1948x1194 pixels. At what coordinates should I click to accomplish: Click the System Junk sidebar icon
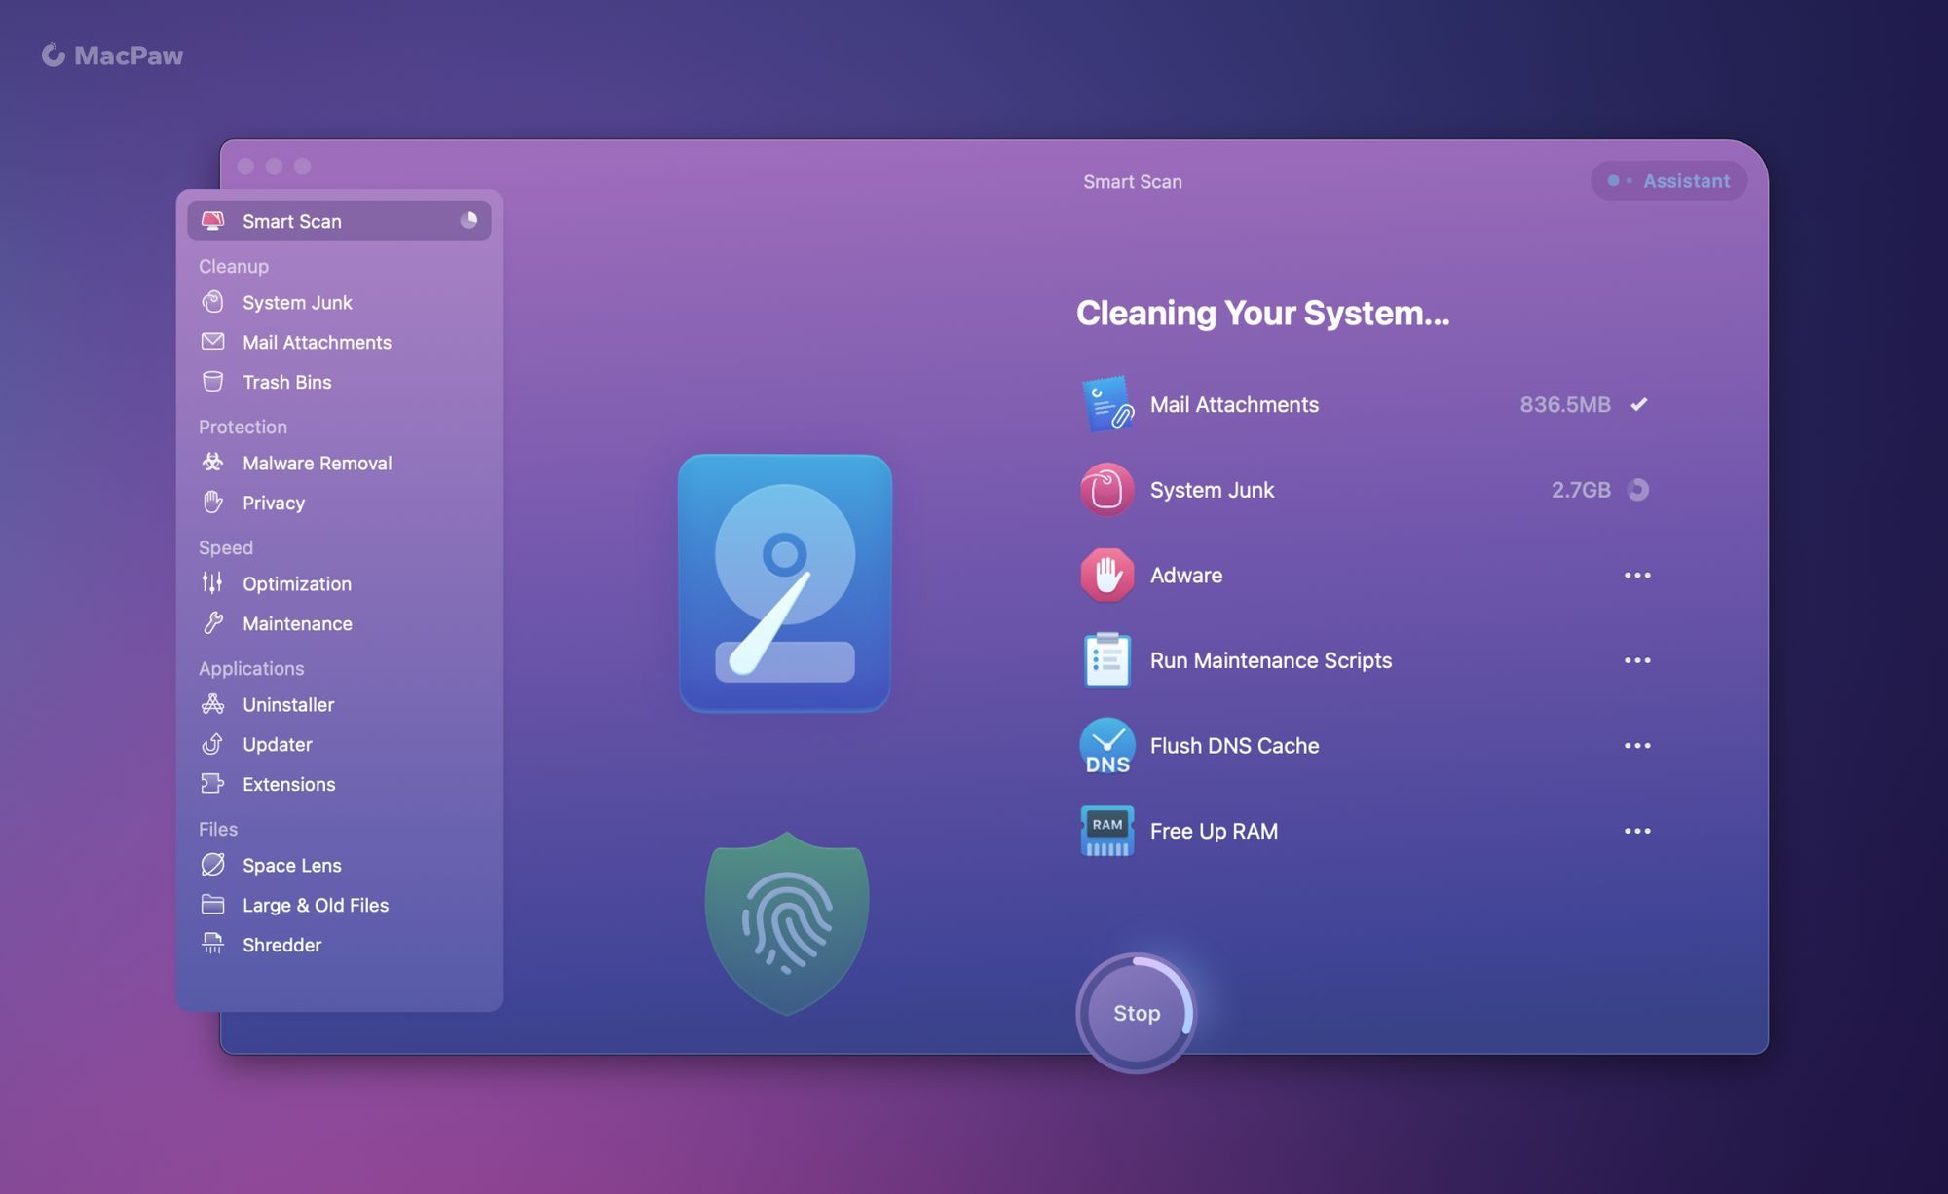(212, 302)
